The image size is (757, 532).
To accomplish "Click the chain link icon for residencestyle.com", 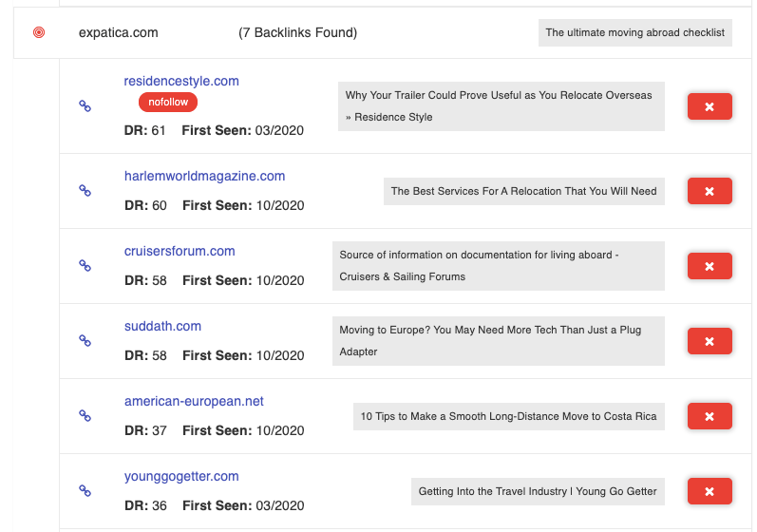I will tap(85, 106).
